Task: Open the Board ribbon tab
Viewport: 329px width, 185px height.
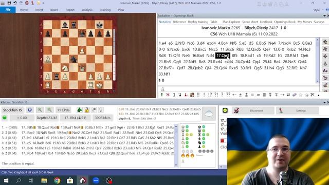Action: coord(54,10)
